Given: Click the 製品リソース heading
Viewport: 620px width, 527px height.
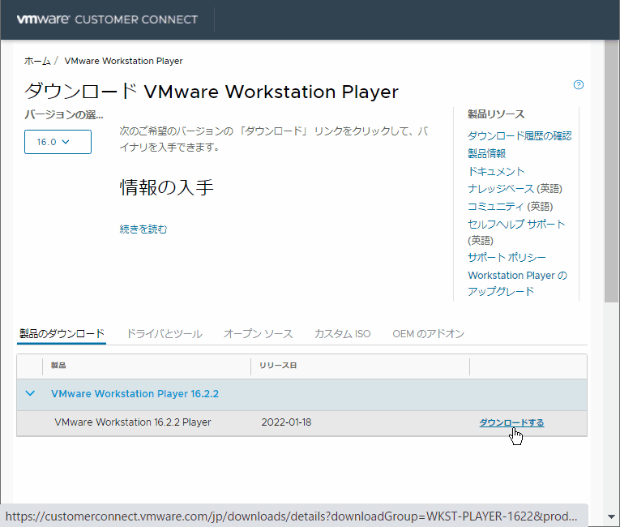Looking at the screenshot, I should [496, 114].
